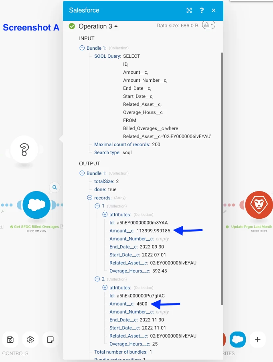Click the Amount_Number__c empty value in record 1
The height and width of the screenshot is (362, 273).
point(162,239)
